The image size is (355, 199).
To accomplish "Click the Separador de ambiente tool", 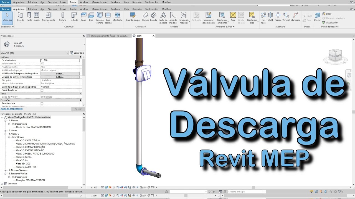I will pyautogui.click(x=209, y=18).
